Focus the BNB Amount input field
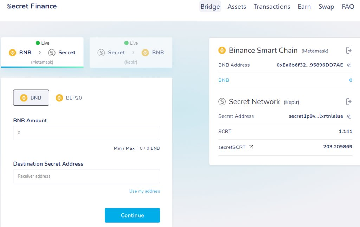 86,133
